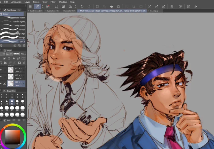
Task: Open the View menu
Action: pyautogui.click(x=45, y=2)
